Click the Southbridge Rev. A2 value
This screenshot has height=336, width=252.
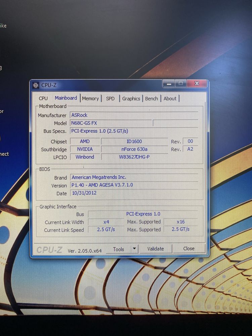(190, 149)
